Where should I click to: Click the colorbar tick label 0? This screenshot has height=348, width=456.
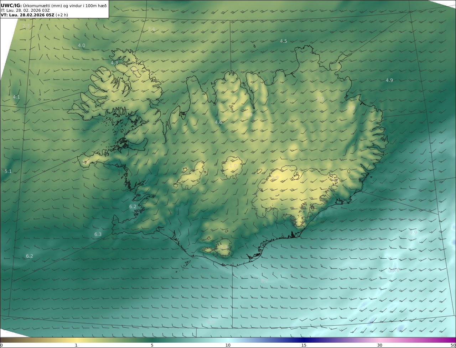(x=1, y=345)
